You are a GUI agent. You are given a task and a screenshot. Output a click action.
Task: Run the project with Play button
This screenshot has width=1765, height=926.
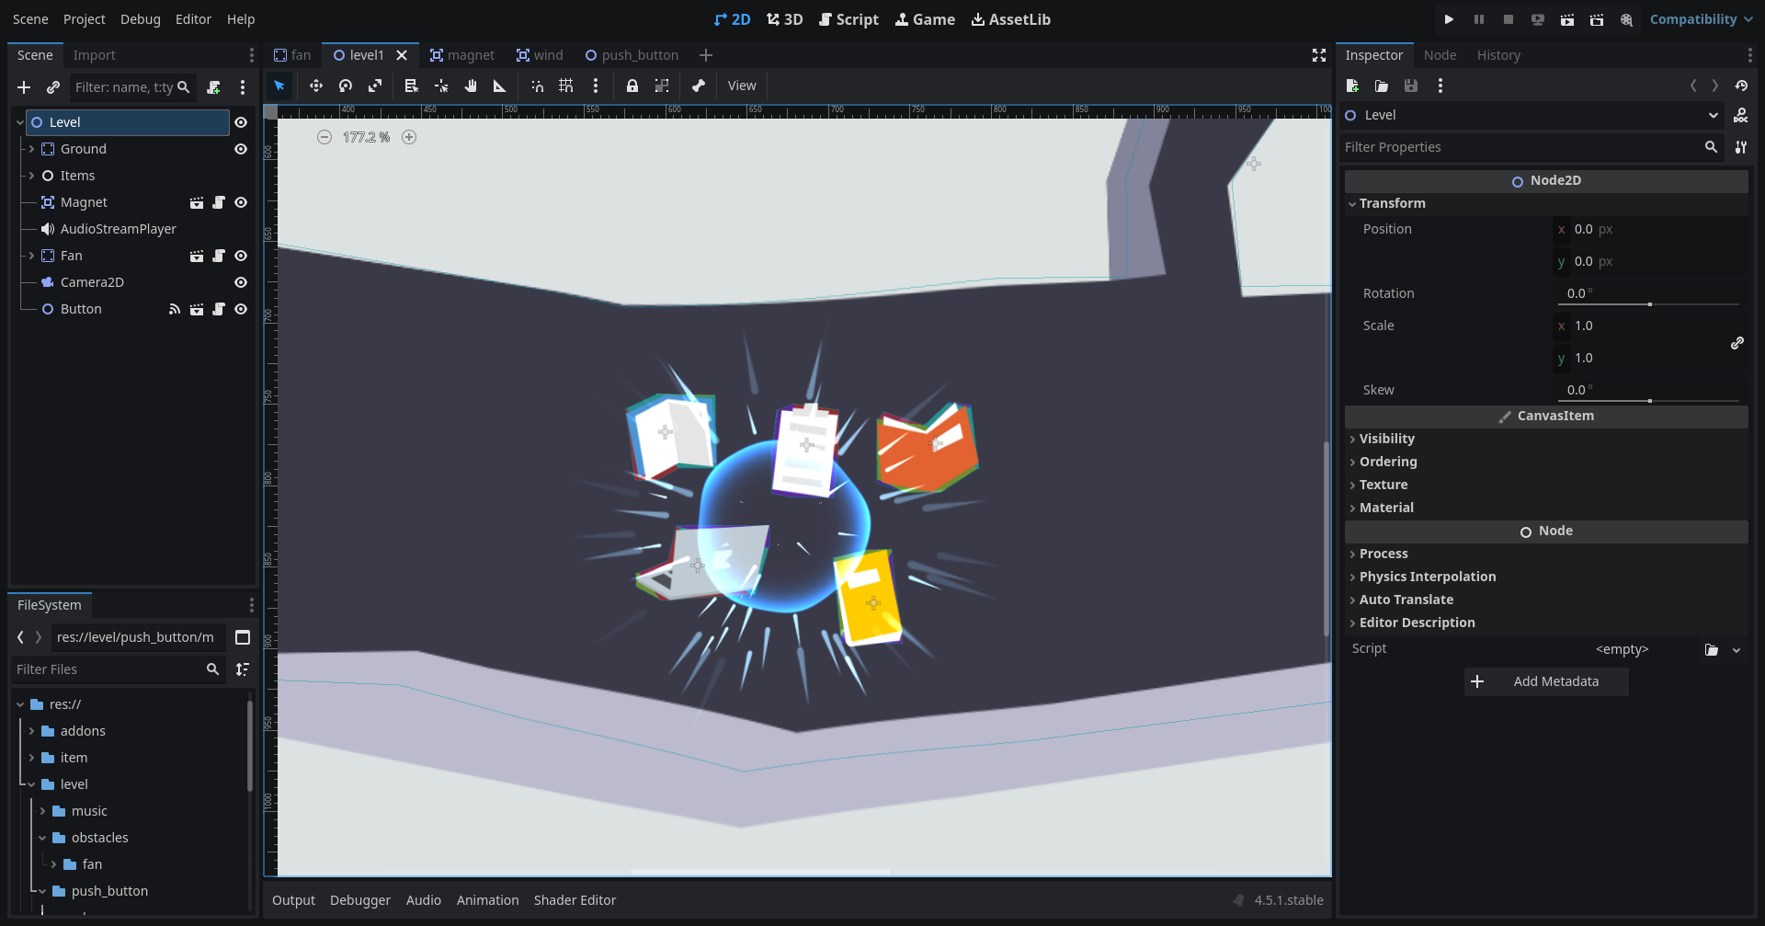click(x=1449, y=19)
